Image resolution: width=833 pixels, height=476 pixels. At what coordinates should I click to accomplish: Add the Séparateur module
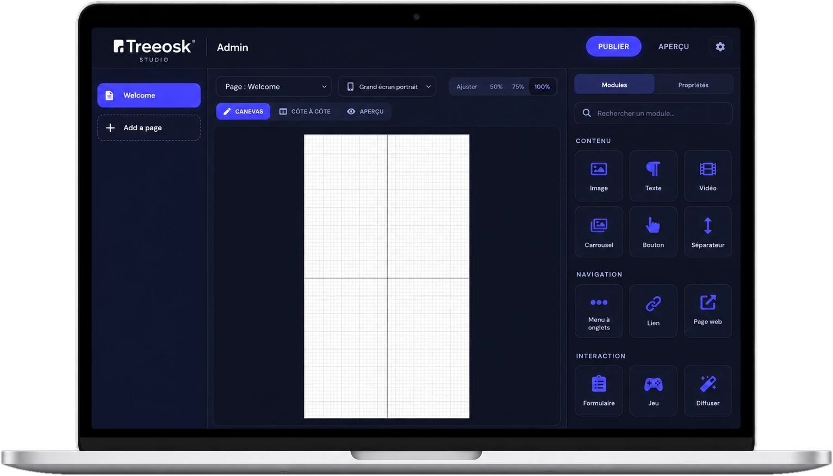pos(707,232)
